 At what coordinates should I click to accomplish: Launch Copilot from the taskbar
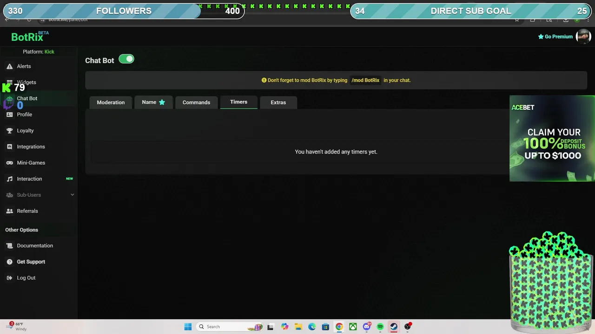pyautogui.click(x=284, y=327)
